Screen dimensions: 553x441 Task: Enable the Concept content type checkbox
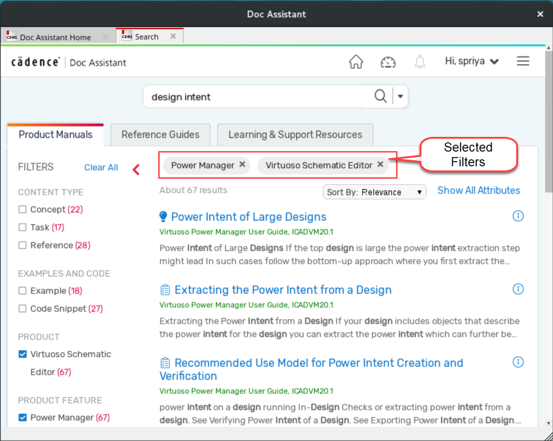[23, 209]
